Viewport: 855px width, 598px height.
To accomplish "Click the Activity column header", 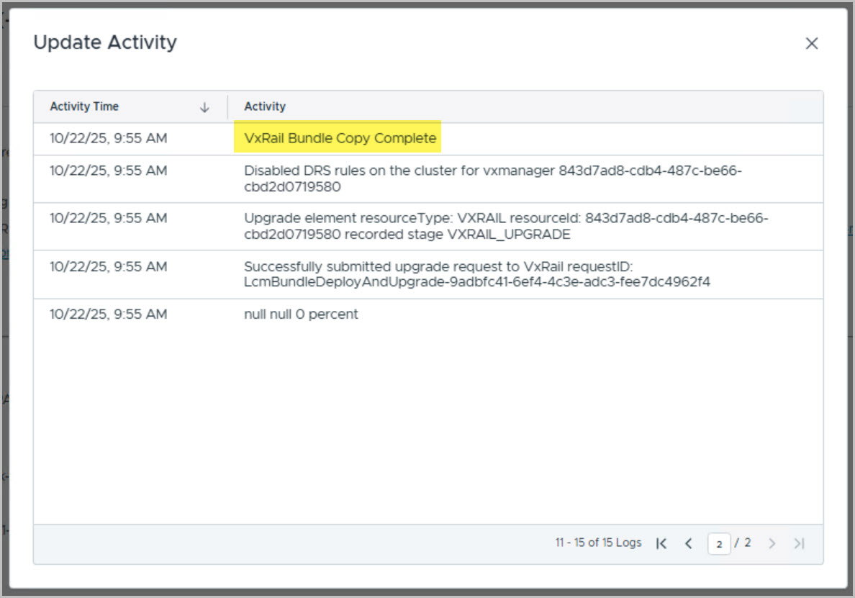I will pyautogui.click(x=265, y=107).
